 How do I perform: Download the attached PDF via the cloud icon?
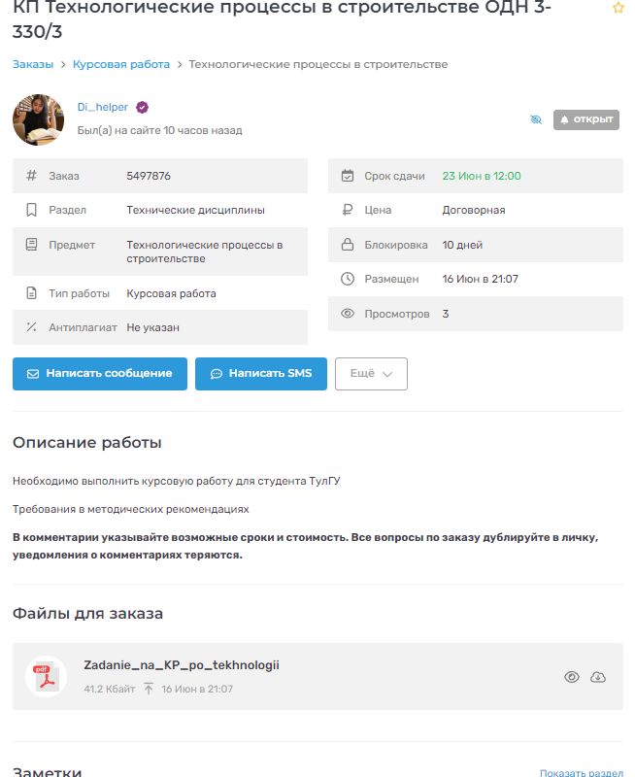pos(598,677)
